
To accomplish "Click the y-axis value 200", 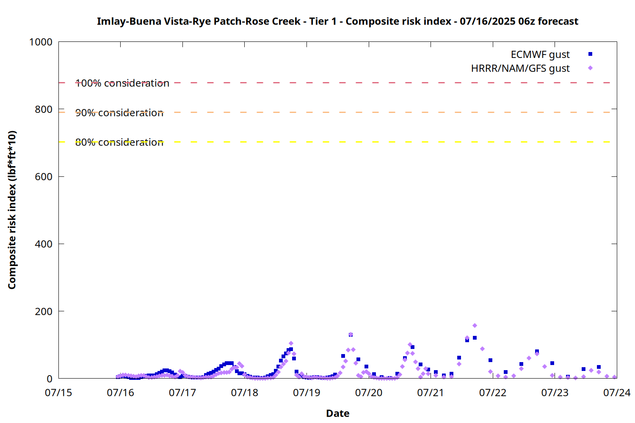I will 44,311.
